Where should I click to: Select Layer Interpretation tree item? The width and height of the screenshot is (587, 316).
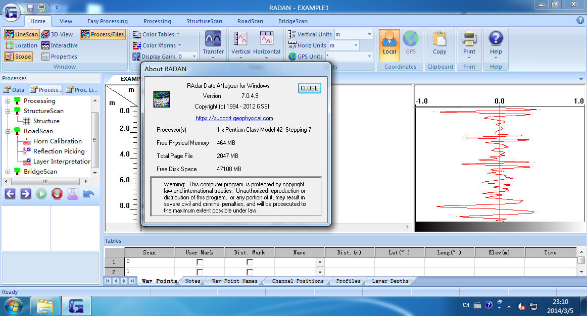click(x=62, y=161)
